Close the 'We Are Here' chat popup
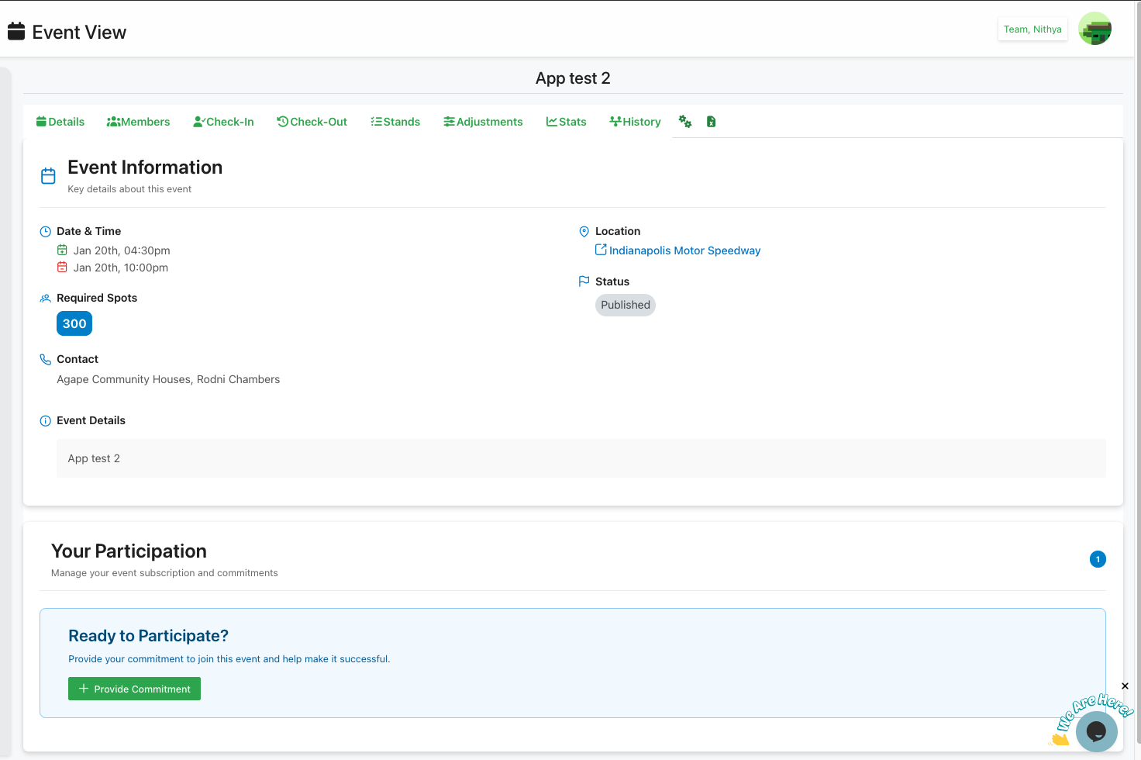 (1125, 686)
